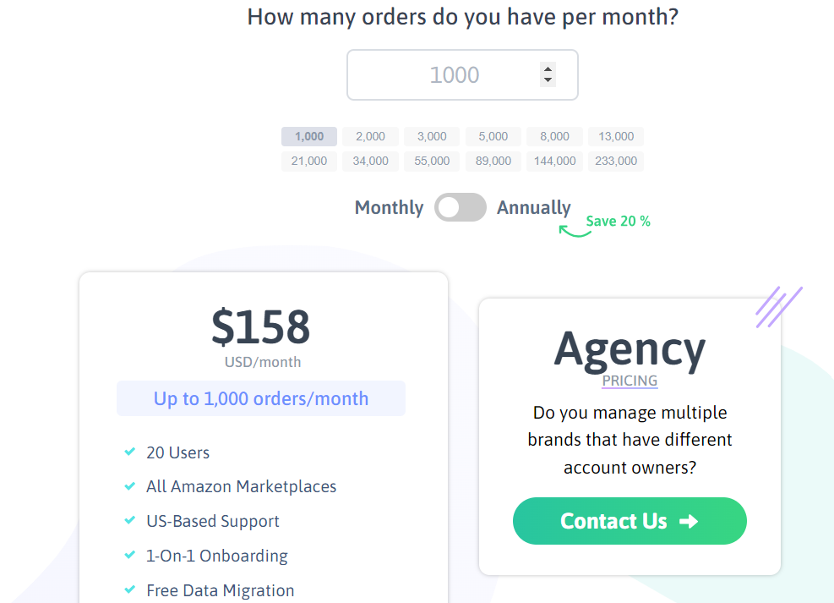Screen dimensions: 834x603
Task: Pick the 5,000 orders preset
Action: click(x=493, y=136)
